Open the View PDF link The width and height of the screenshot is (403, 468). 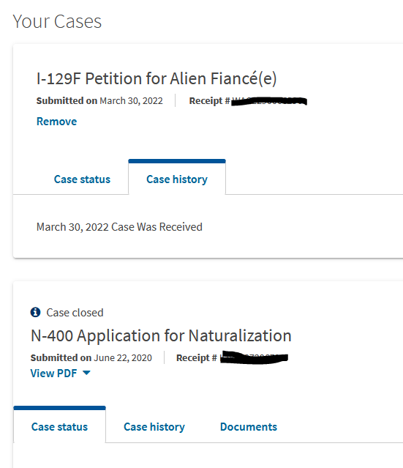pos(53,373)
